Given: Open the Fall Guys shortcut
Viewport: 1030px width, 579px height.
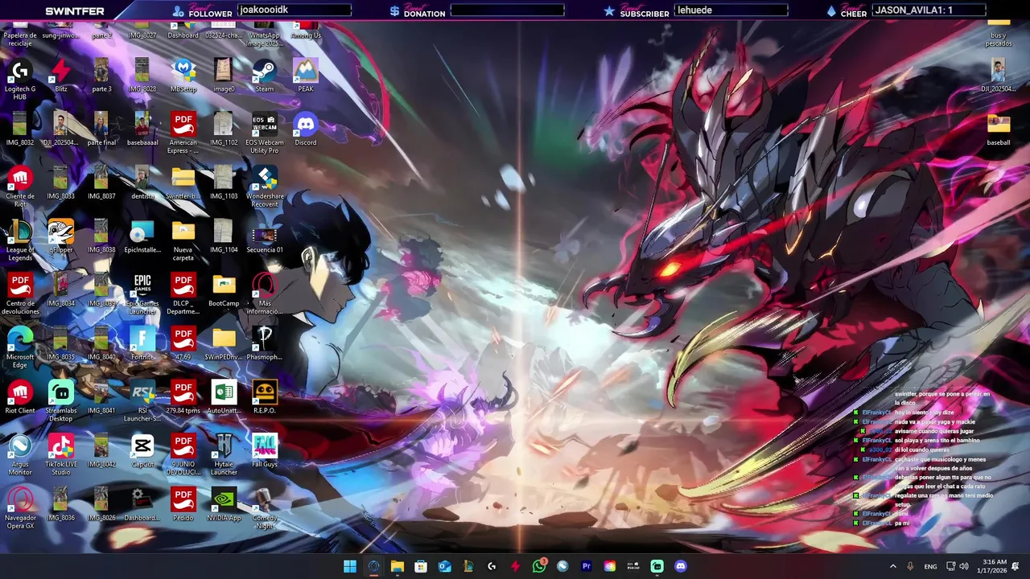Looking at the screenshot, I should [x=265, y=450].
